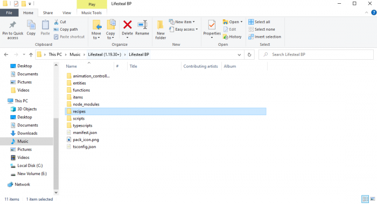Viewport: 377px width, 204px height.
Task: Customize Quick Access Toolbar dropdown arrow
Action: tap(30, 4)
